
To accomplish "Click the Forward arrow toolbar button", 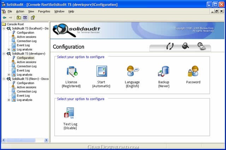I will (11, 18).
